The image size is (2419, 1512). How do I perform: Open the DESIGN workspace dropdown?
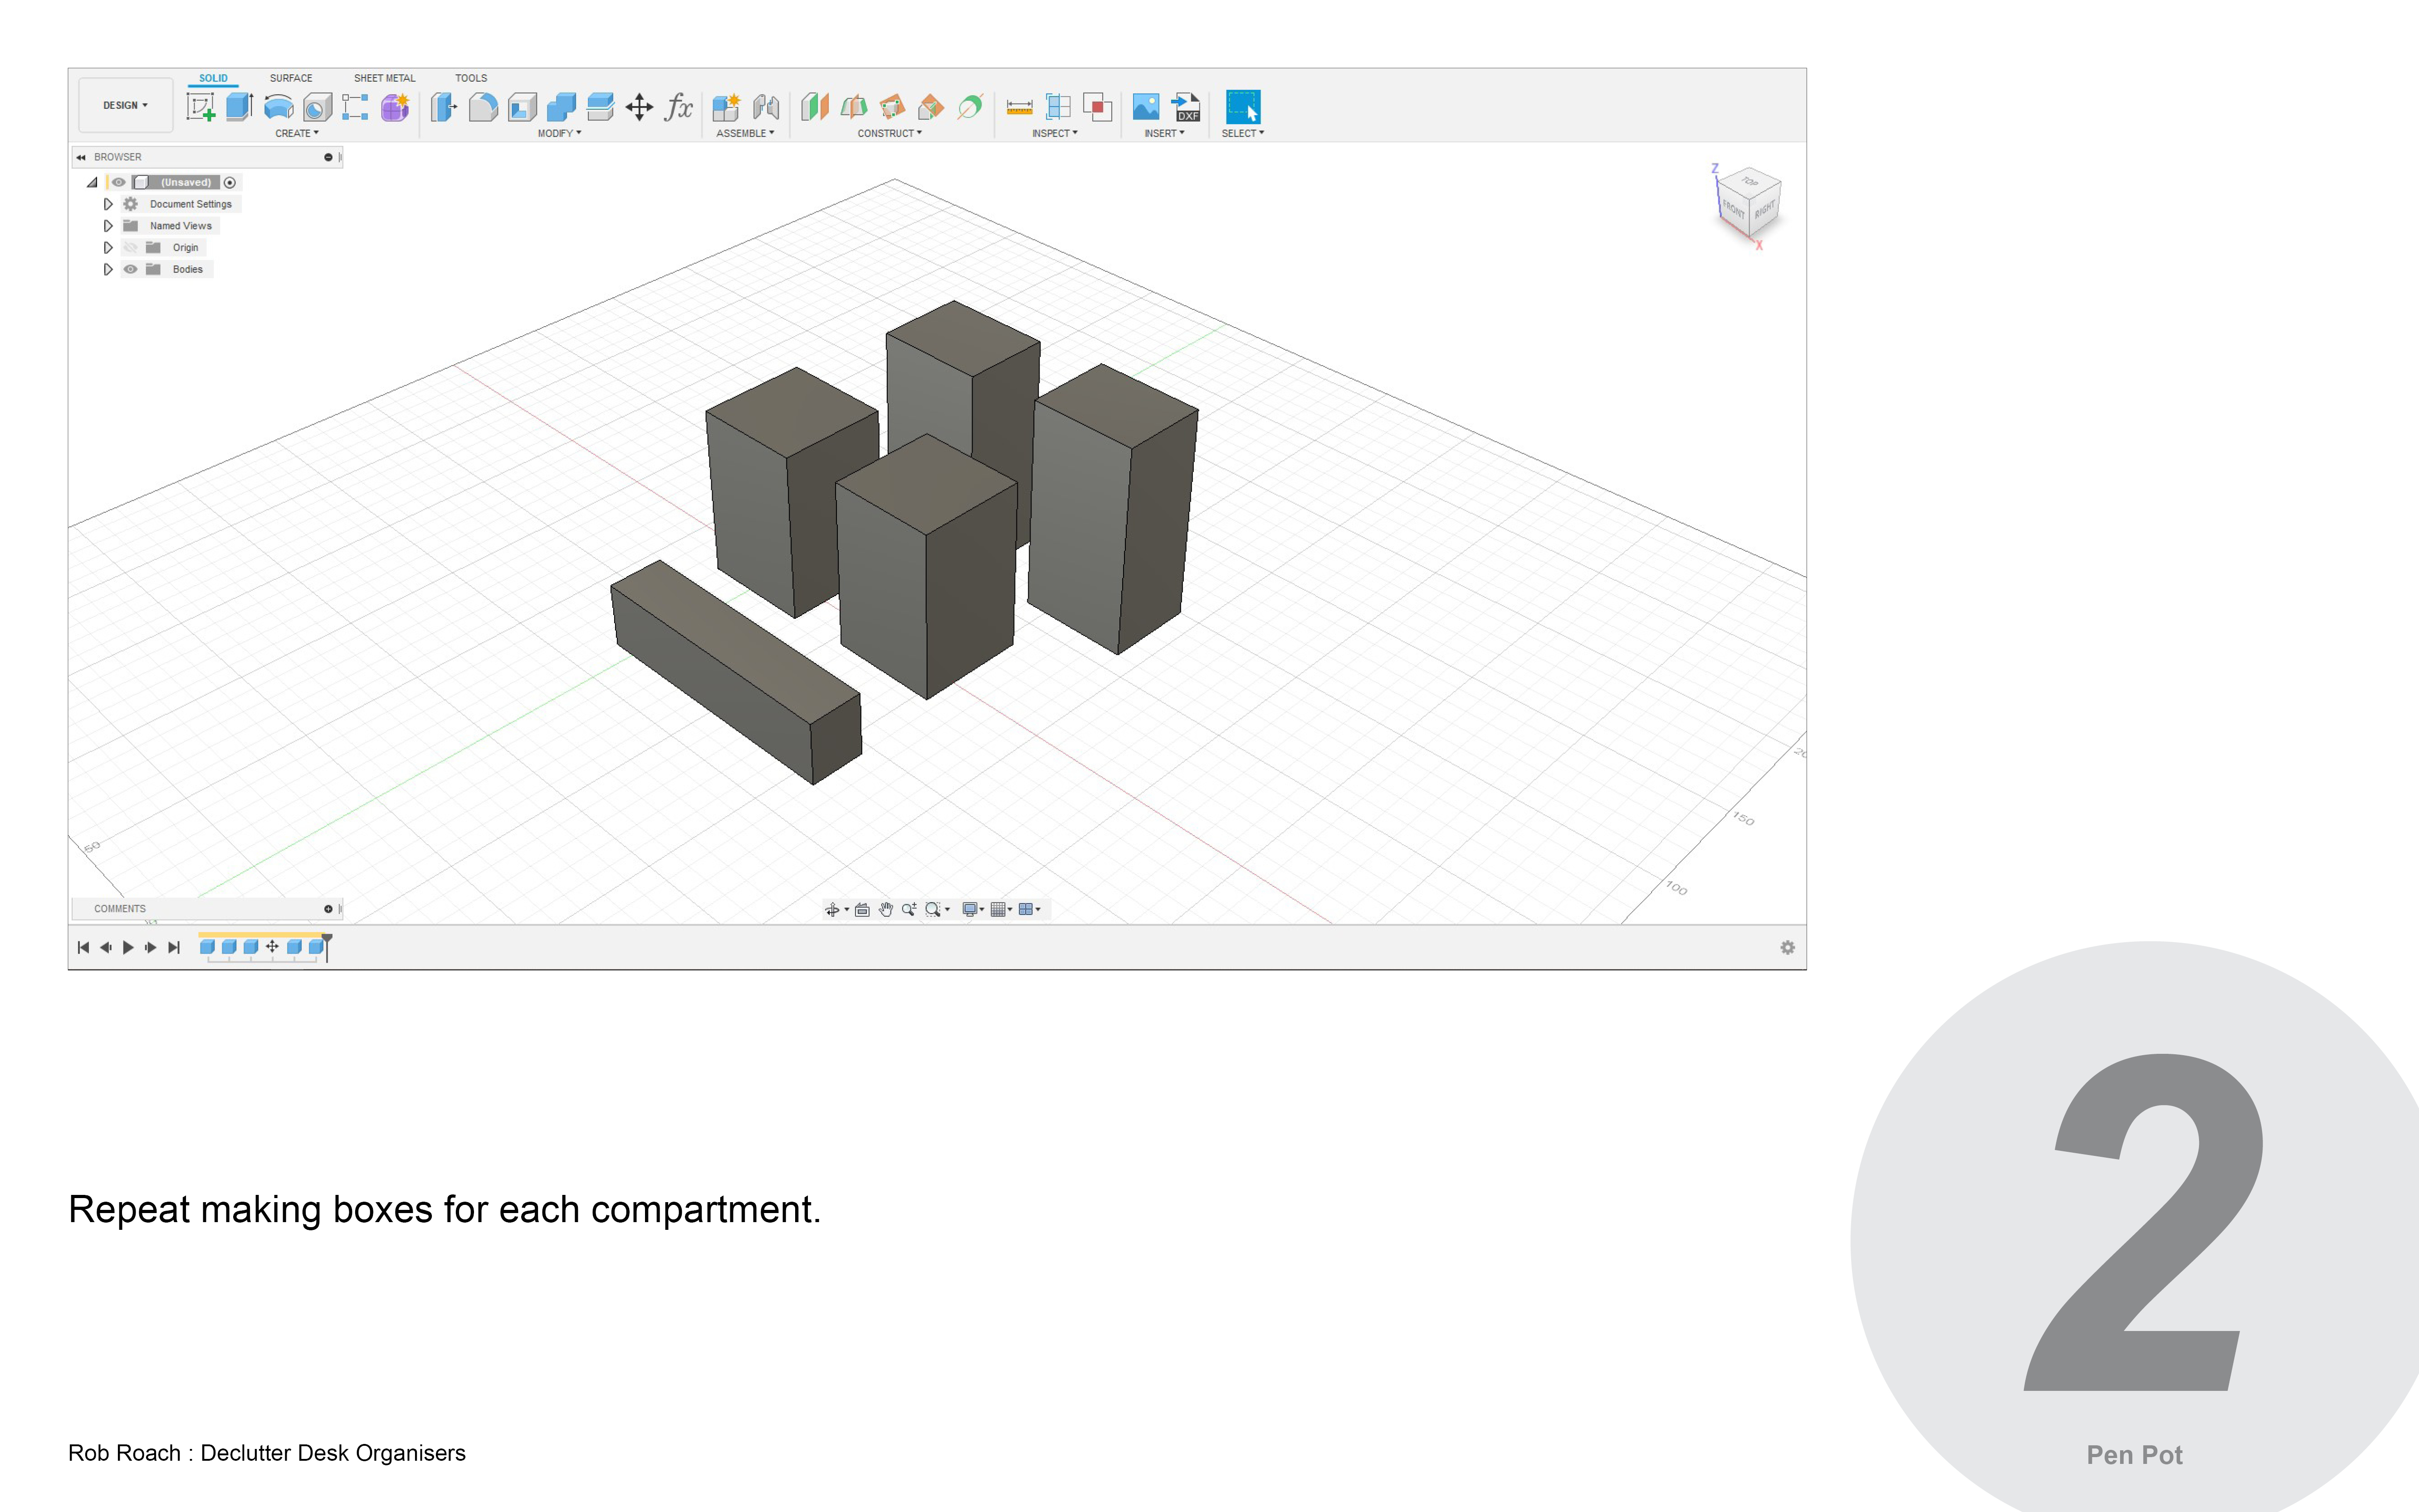tap(125, 105)
